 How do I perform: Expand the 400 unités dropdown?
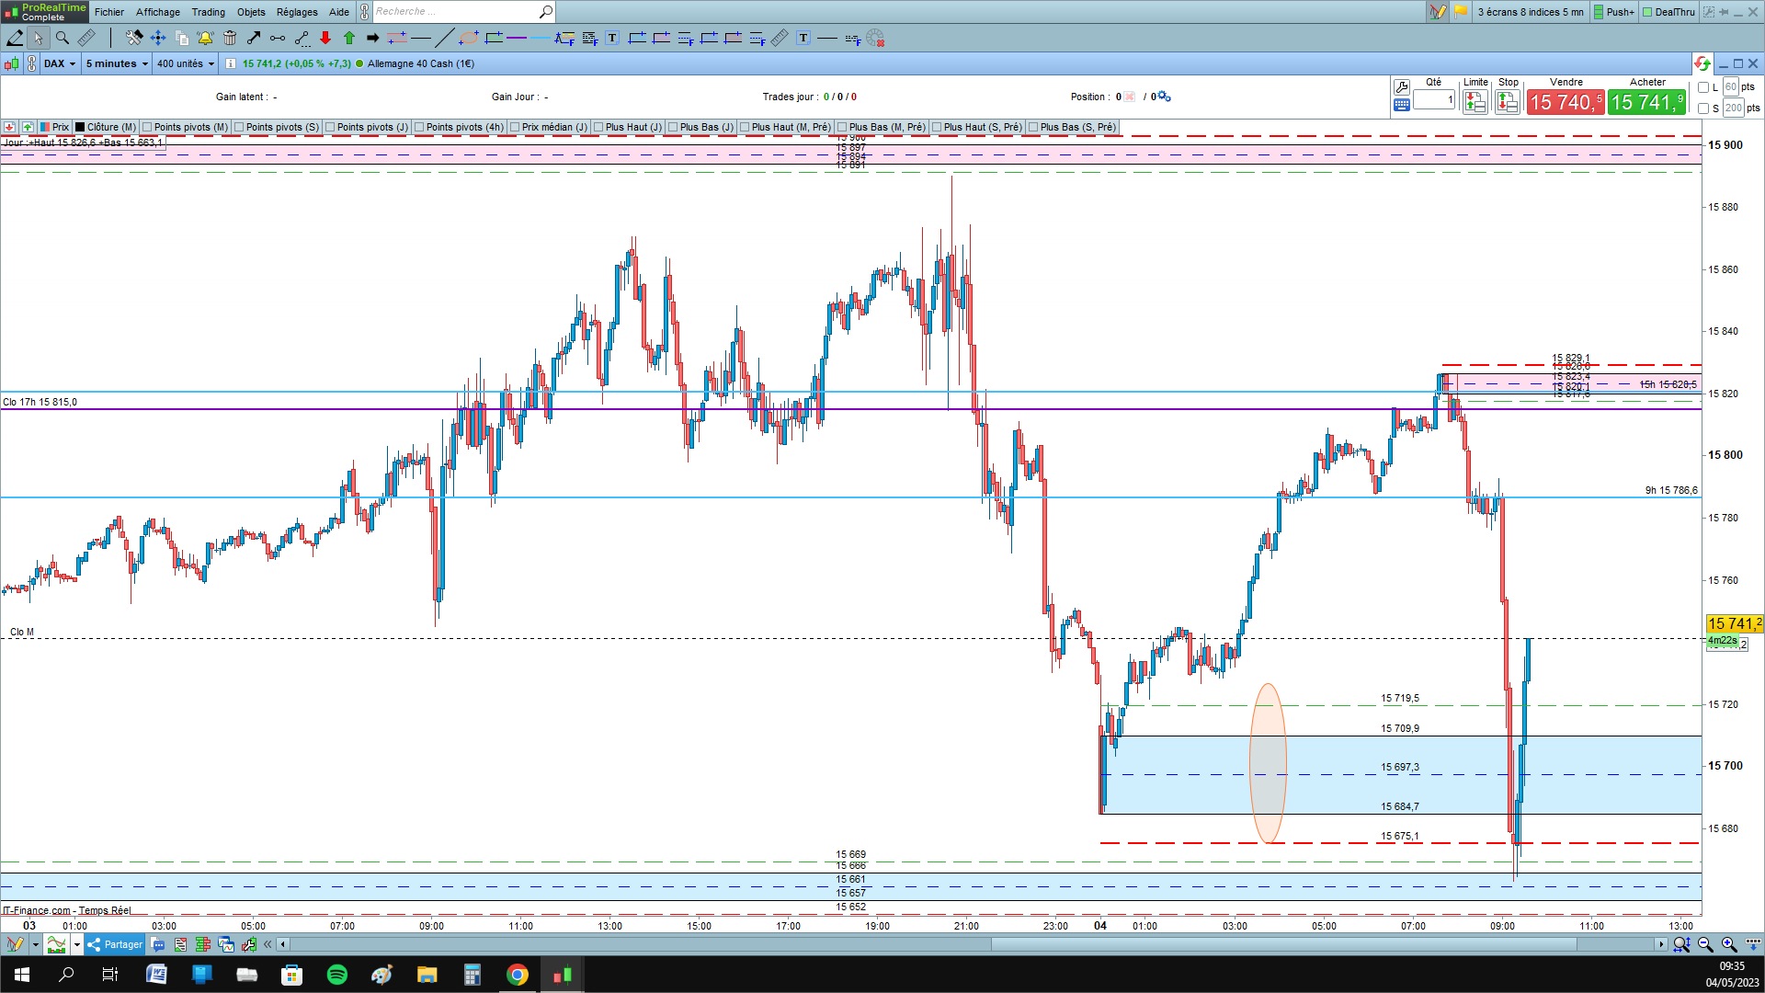(185, 63)
